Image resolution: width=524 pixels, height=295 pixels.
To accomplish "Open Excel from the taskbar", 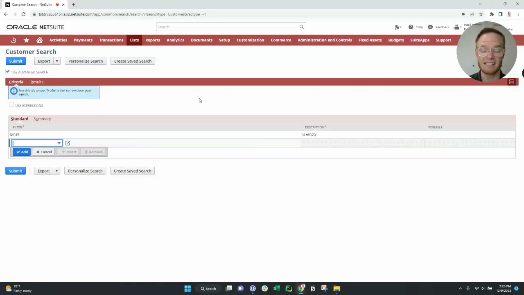I will pyautogui.click(x=277, y=288).
